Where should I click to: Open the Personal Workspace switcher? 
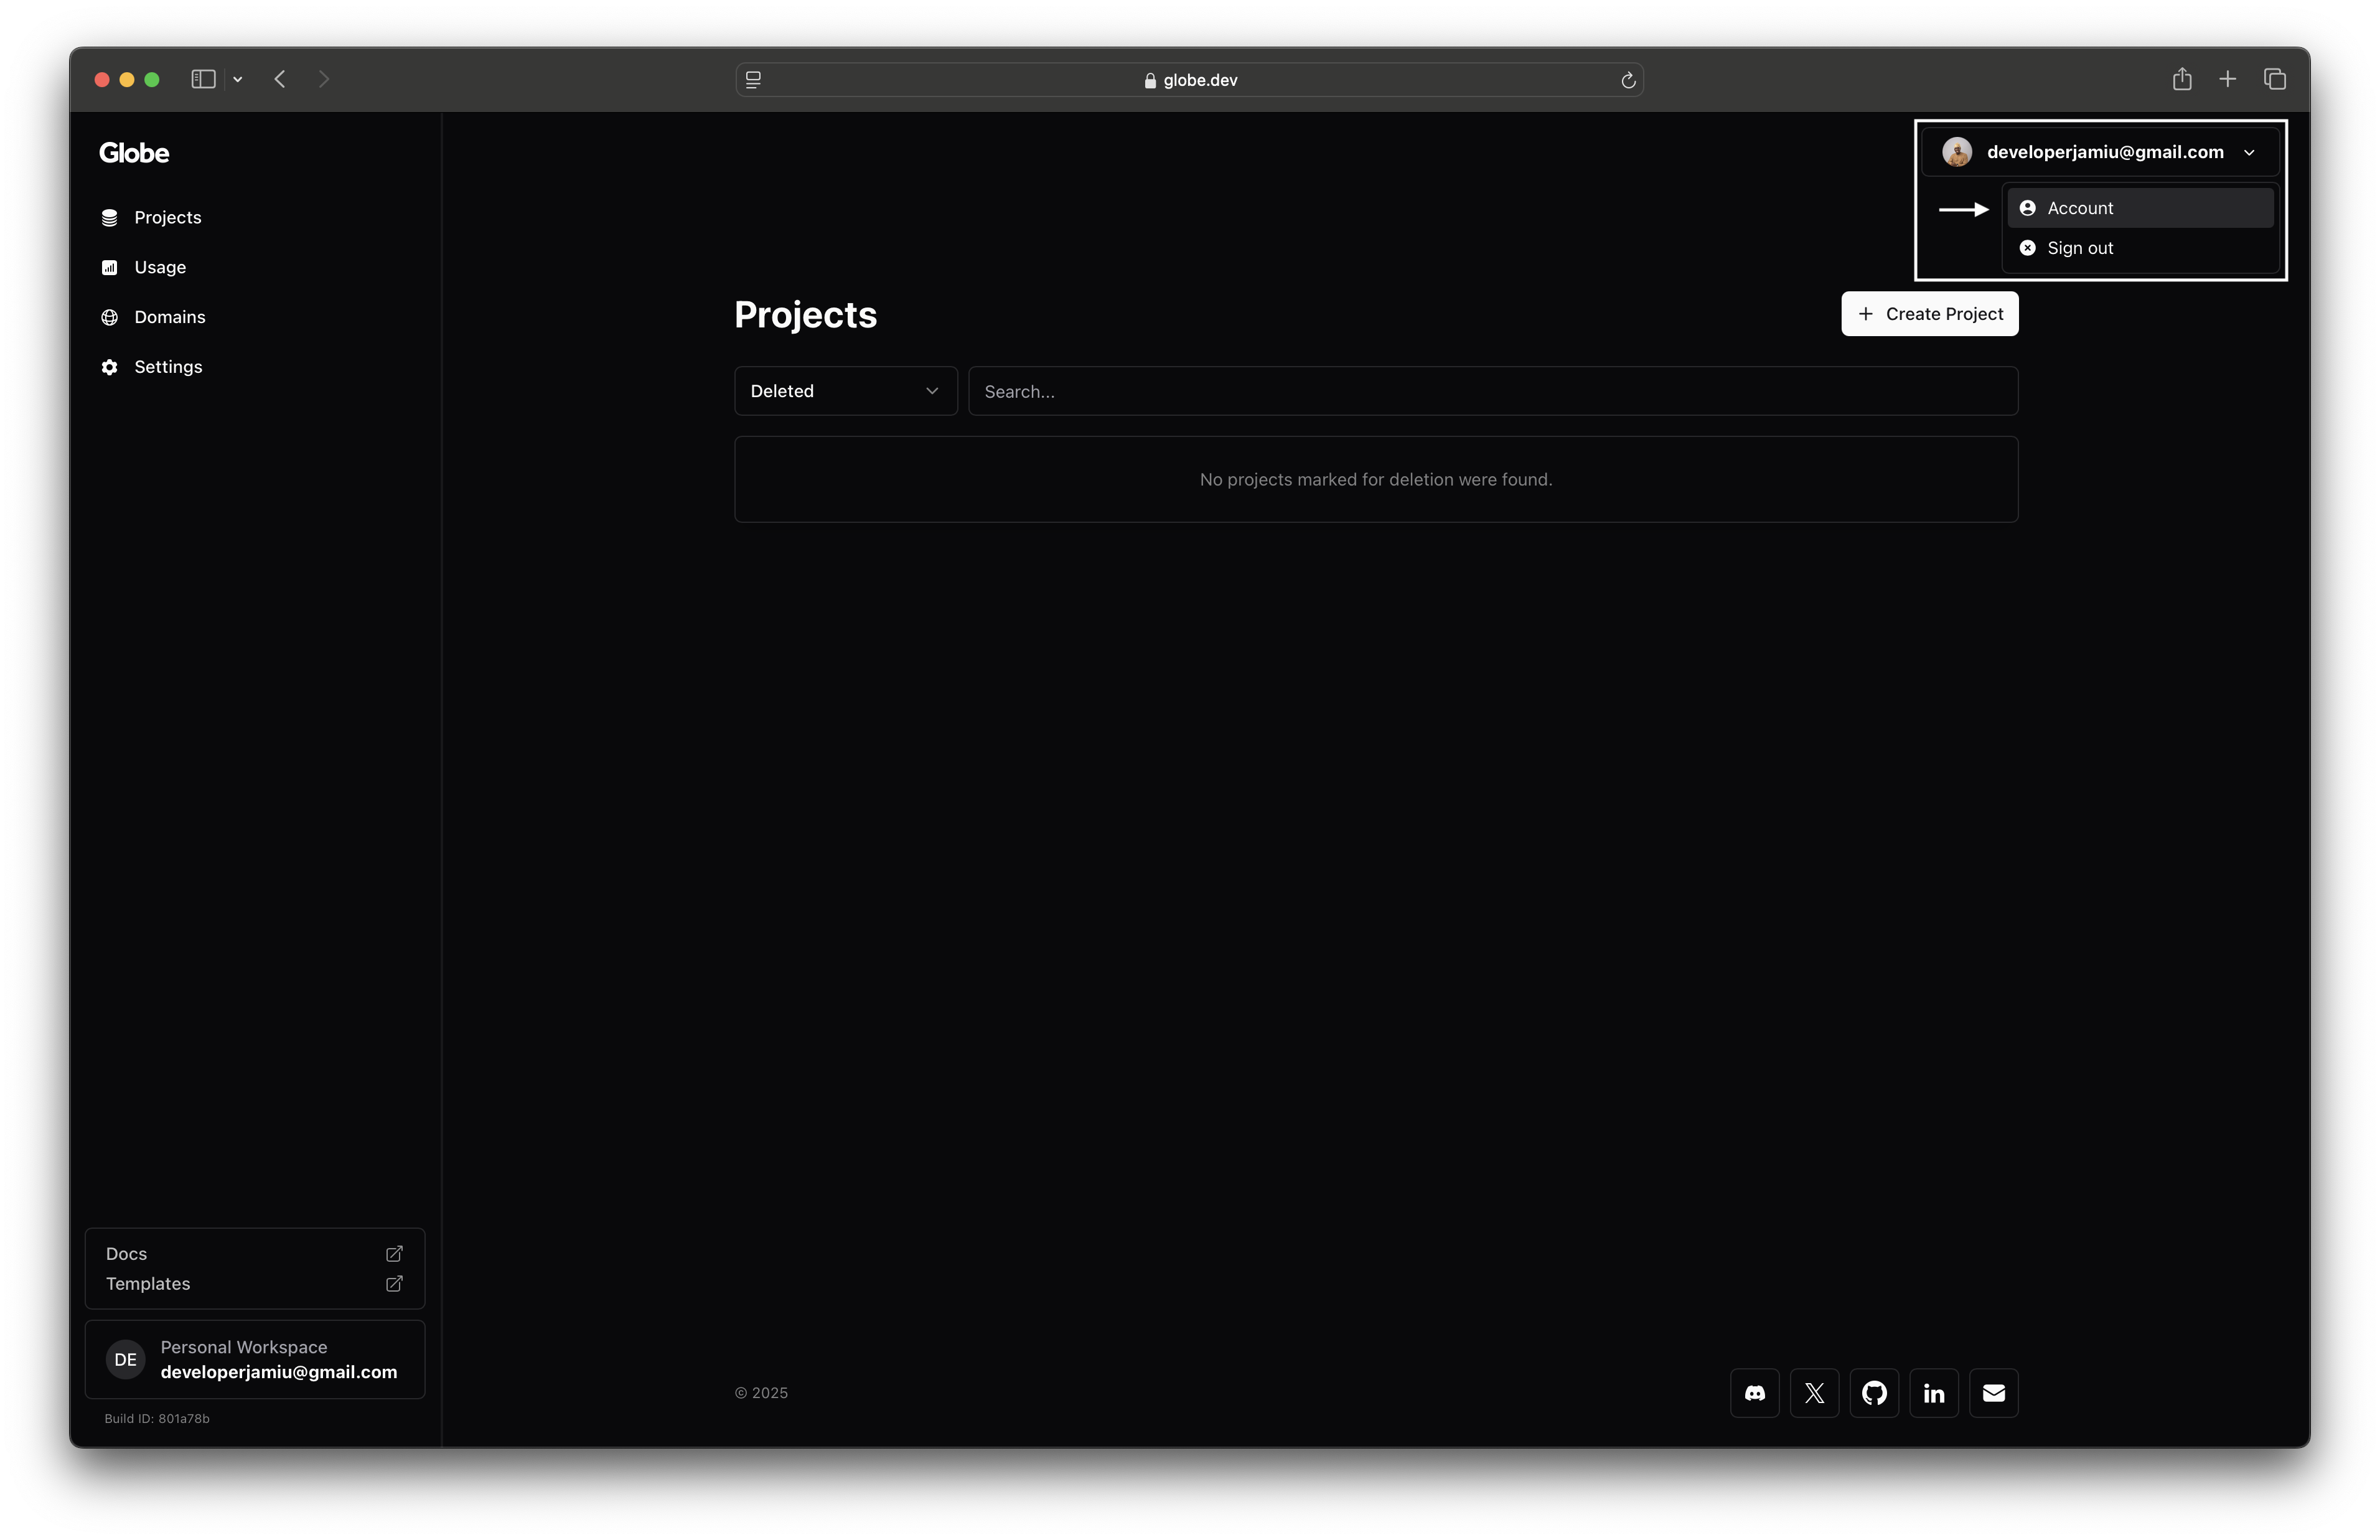pyautogui.click(x=255, y=1359)
